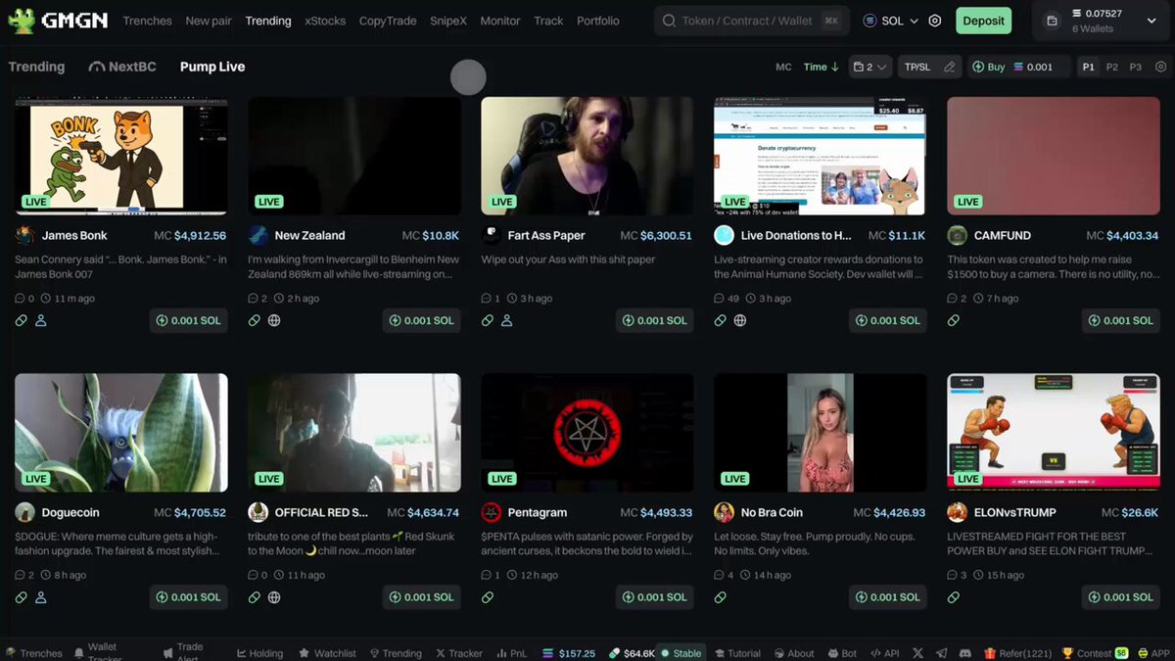Open SnipeX from top nav
This screenshot has width=1175, height=661.
point(448,21)
